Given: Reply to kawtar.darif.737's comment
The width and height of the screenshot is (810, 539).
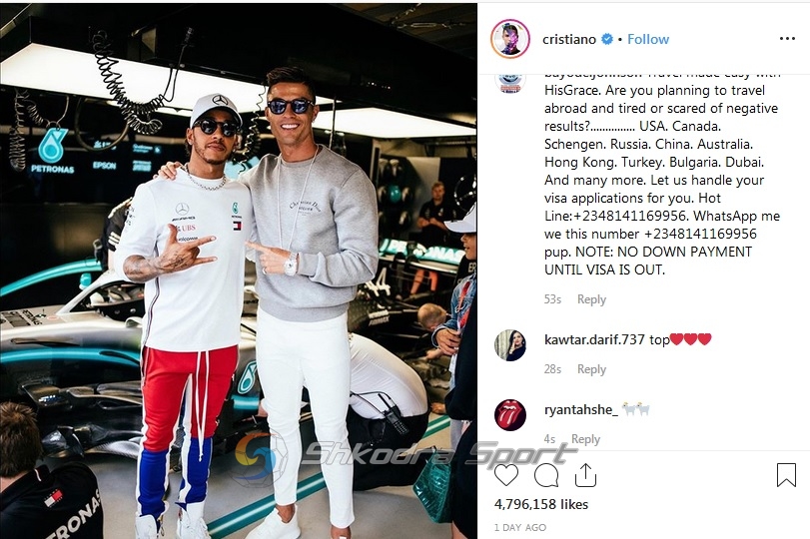Looking at the screenshot, I should [x=591, y=369].
